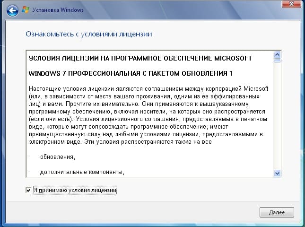
Task: Click the дополнительные компоненты bullet item
Action: point(82,172)
